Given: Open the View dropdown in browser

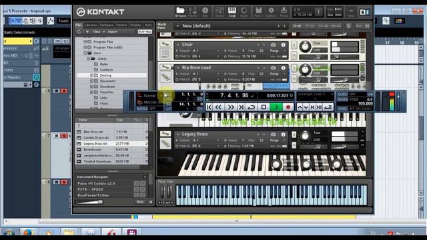Looking at the screenshot, I should tap(99, 32).
